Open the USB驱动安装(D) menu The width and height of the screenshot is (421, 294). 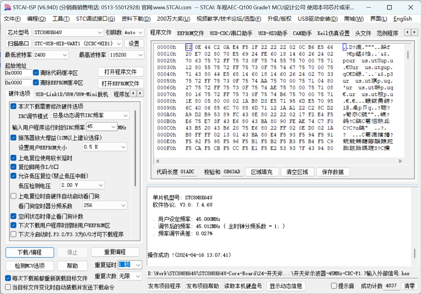318,19
